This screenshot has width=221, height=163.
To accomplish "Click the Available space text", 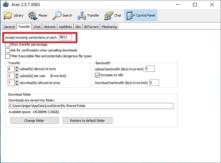I will (34, 112).
